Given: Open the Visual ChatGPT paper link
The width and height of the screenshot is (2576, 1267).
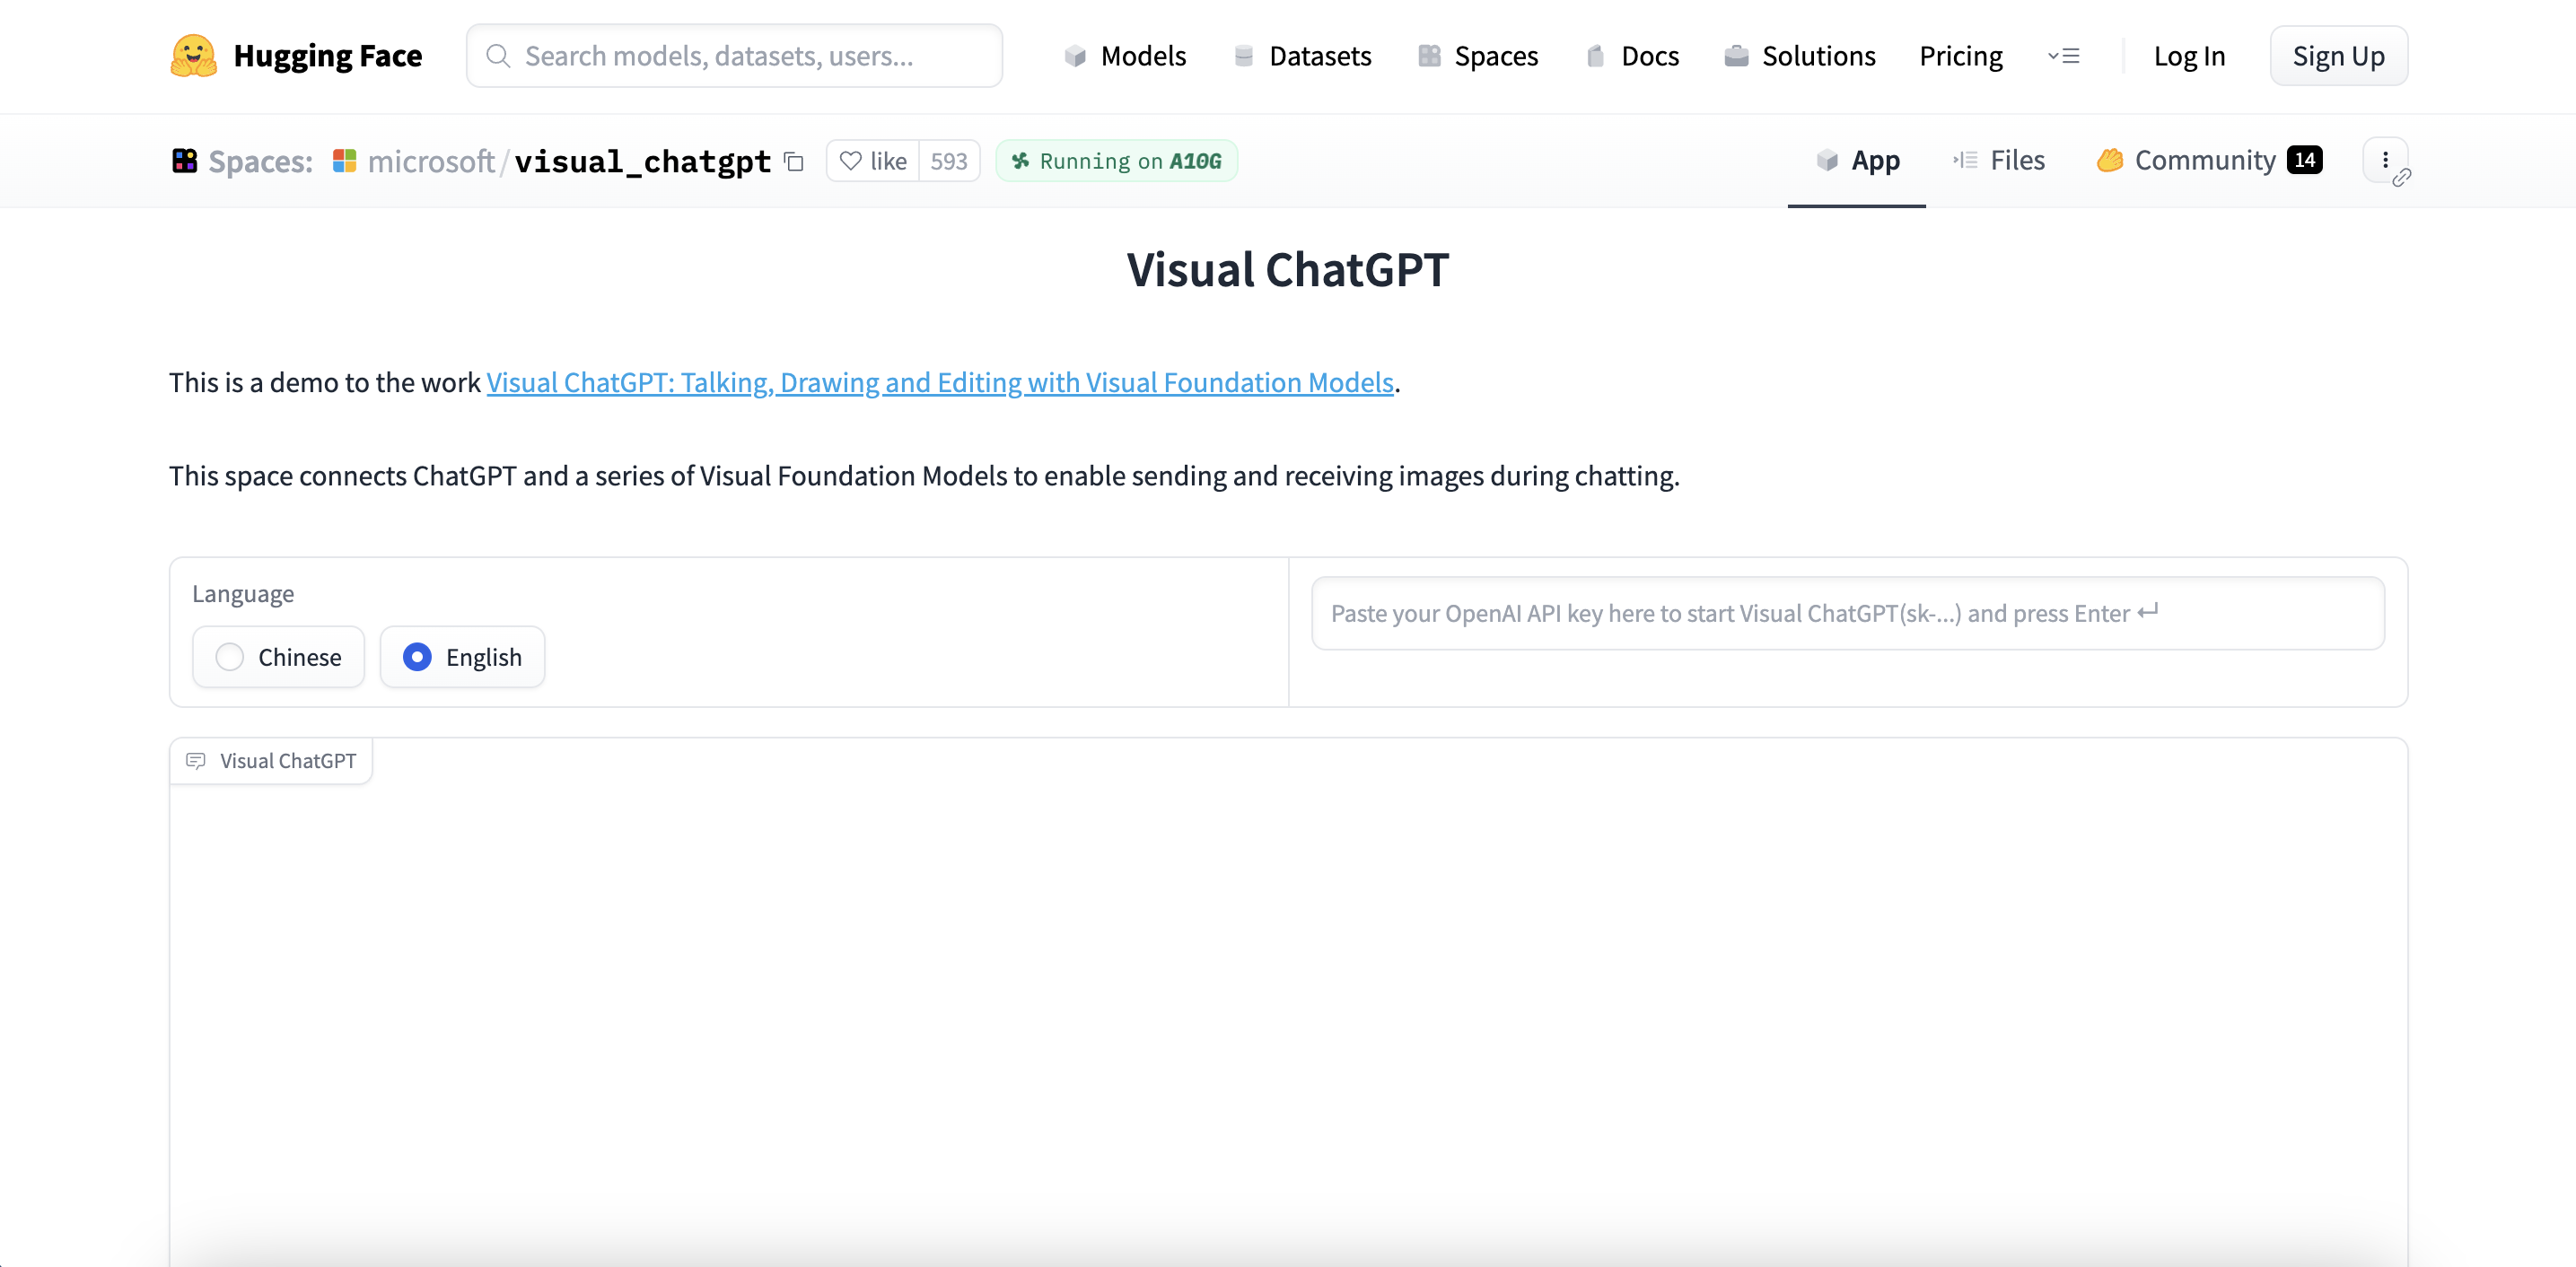Looking at the screenshot, I should (940, 383).
